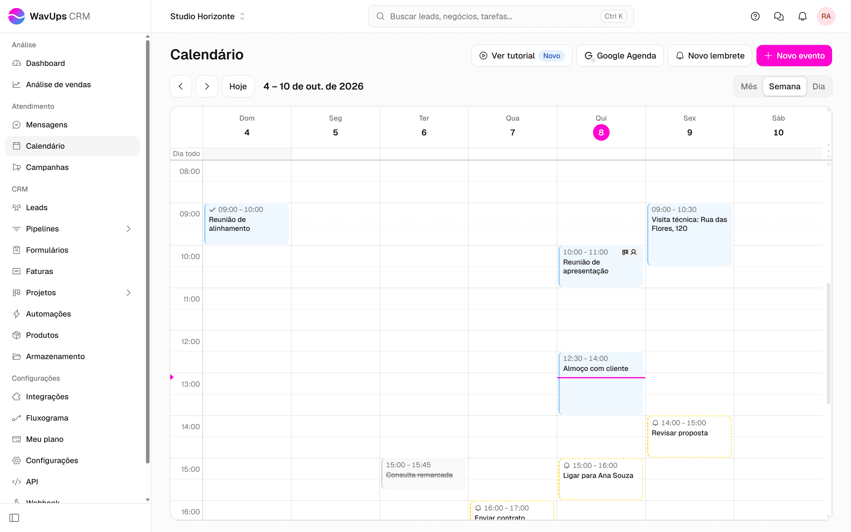Connect Google Agenda button
The image size is (851, 532).
[620, 56]
